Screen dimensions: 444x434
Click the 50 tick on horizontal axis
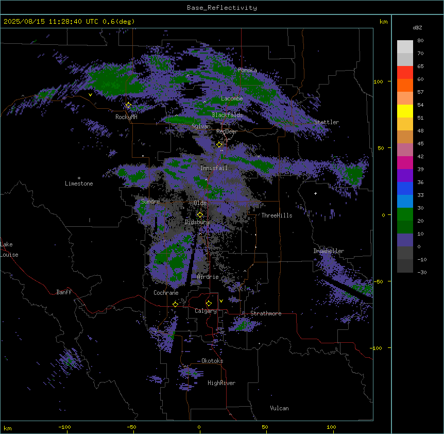click(x=265, y=427)
